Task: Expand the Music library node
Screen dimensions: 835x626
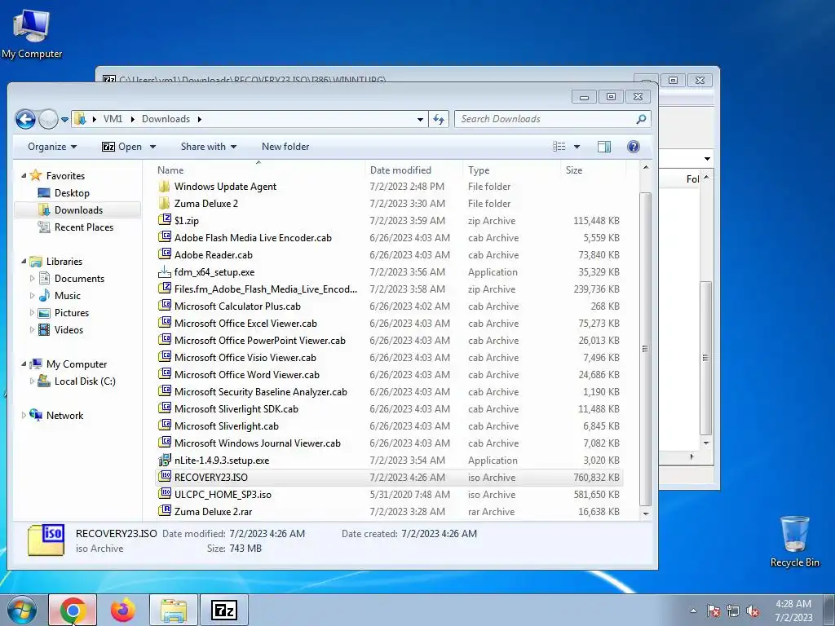Action: [32, 295]
